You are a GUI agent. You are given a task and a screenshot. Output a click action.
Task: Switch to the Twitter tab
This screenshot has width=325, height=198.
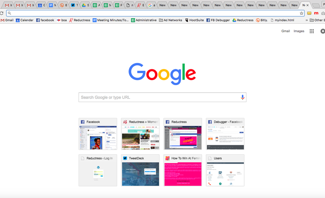click(74, 5)
